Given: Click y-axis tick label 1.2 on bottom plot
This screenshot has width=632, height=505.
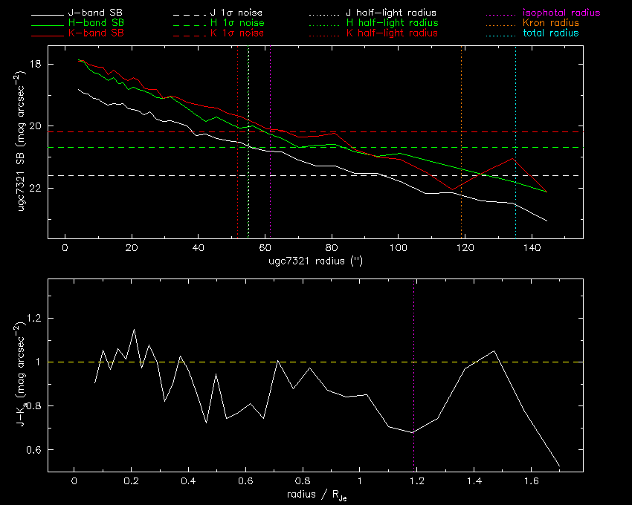Looking at the screenshot, I should pos(34,318).
